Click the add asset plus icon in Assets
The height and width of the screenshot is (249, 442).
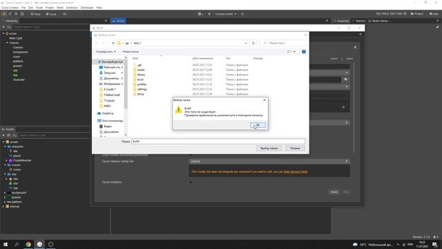[3, 136]
